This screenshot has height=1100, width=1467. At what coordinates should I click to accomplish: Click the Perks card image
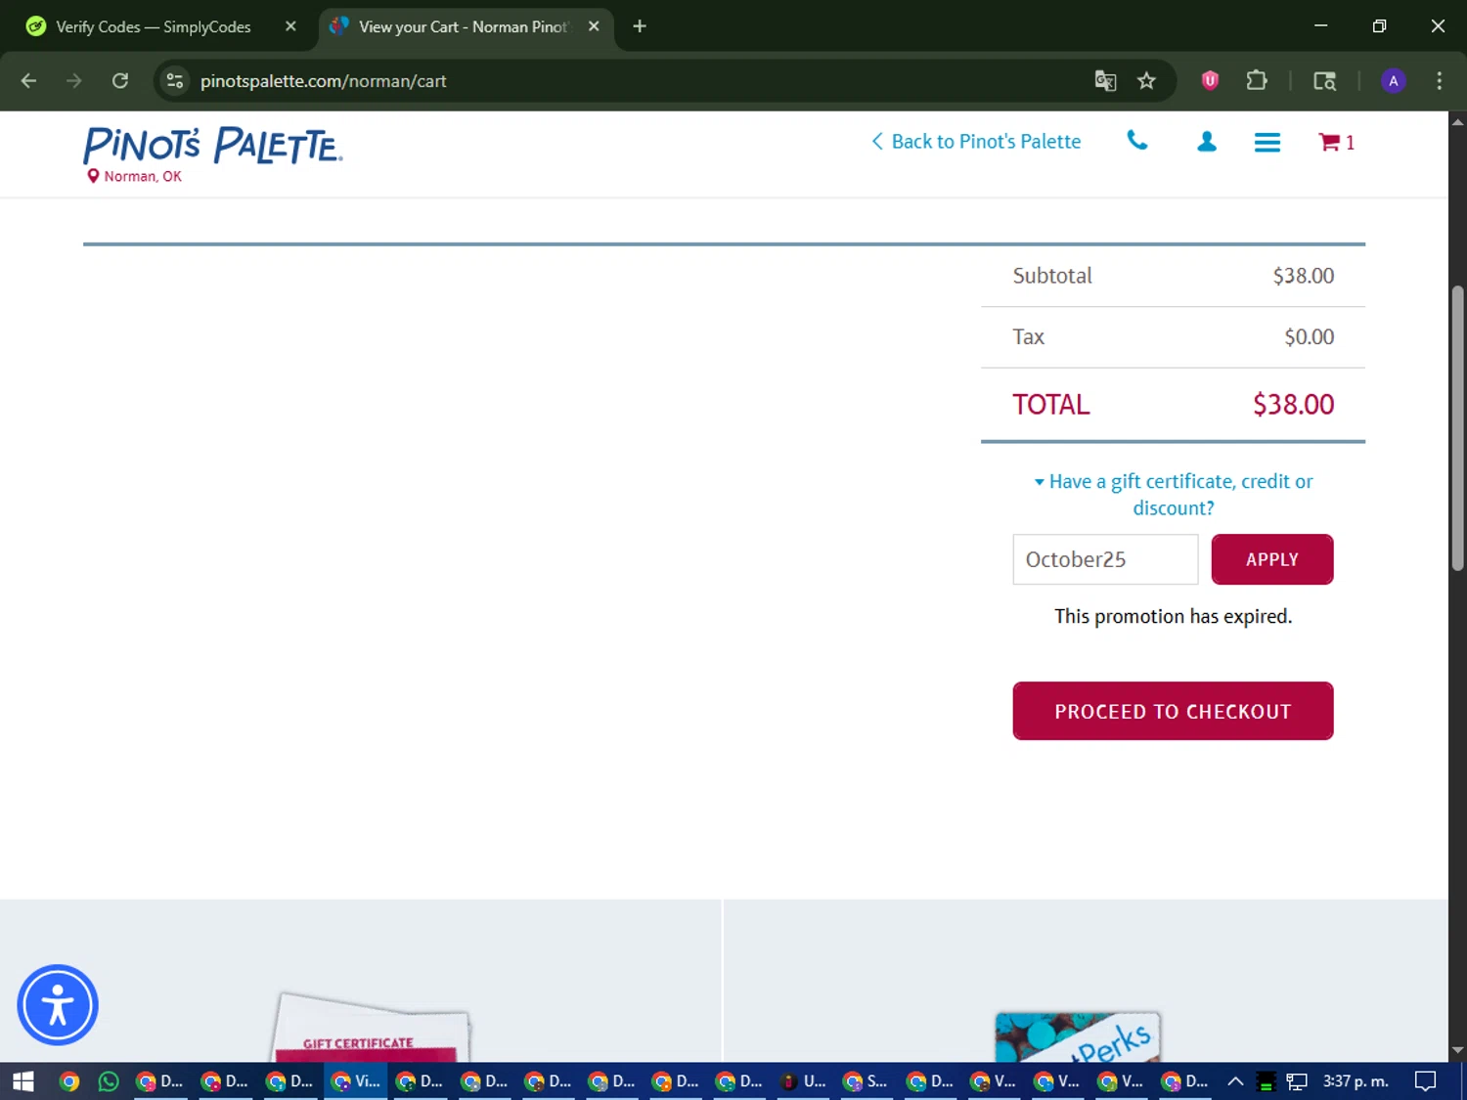click(x=1077, y=1037)
